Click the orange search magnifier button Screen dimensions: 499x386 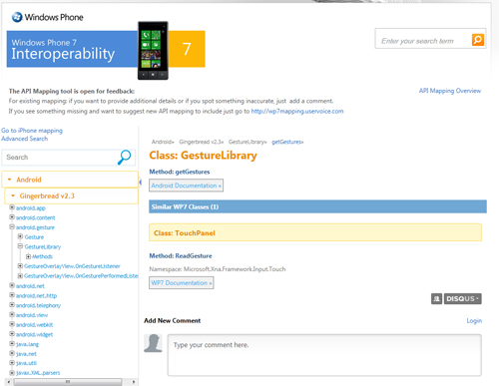click(x=478, y=40)
